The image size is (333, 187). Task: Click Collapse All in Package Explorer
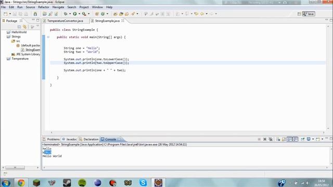[19, 27]
